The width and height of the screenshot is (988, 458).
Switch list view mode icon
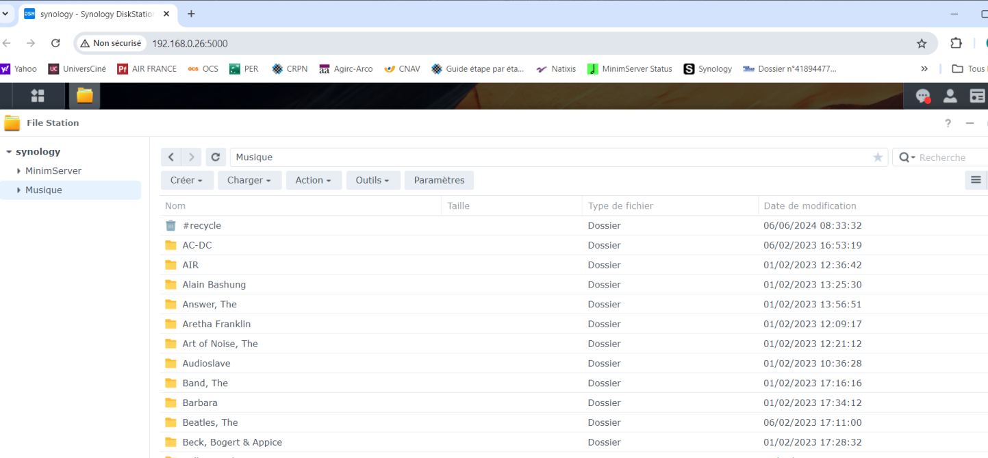[976, 180]
